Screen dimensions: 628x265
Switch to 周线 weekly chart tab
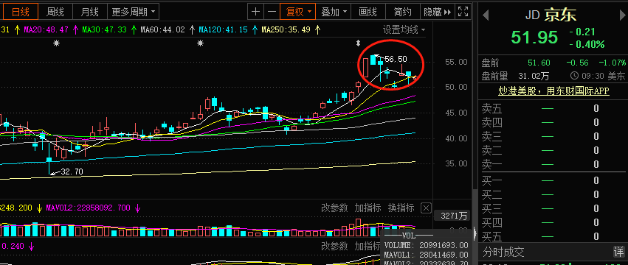55,12
